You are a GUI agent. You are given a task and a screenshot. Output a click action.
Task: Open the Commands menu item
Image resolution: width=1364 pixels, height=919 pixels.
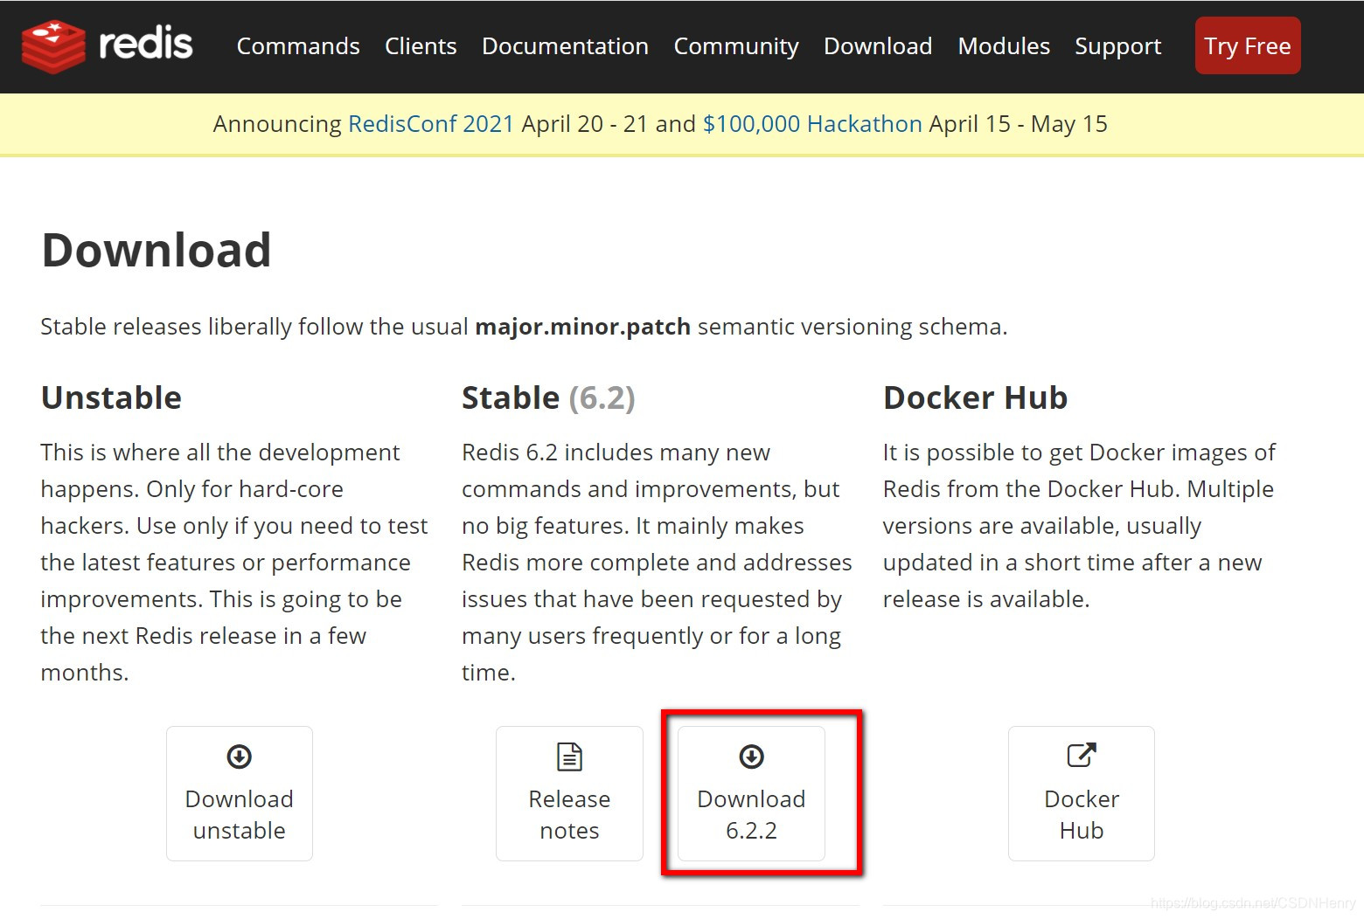(298, 46)
